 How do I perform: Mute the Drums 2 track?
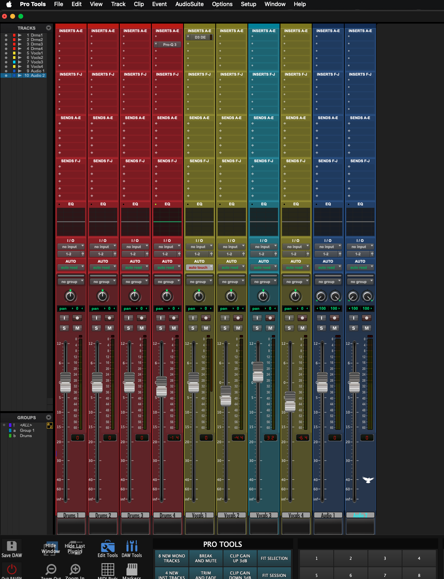click(x=109, y=328)
